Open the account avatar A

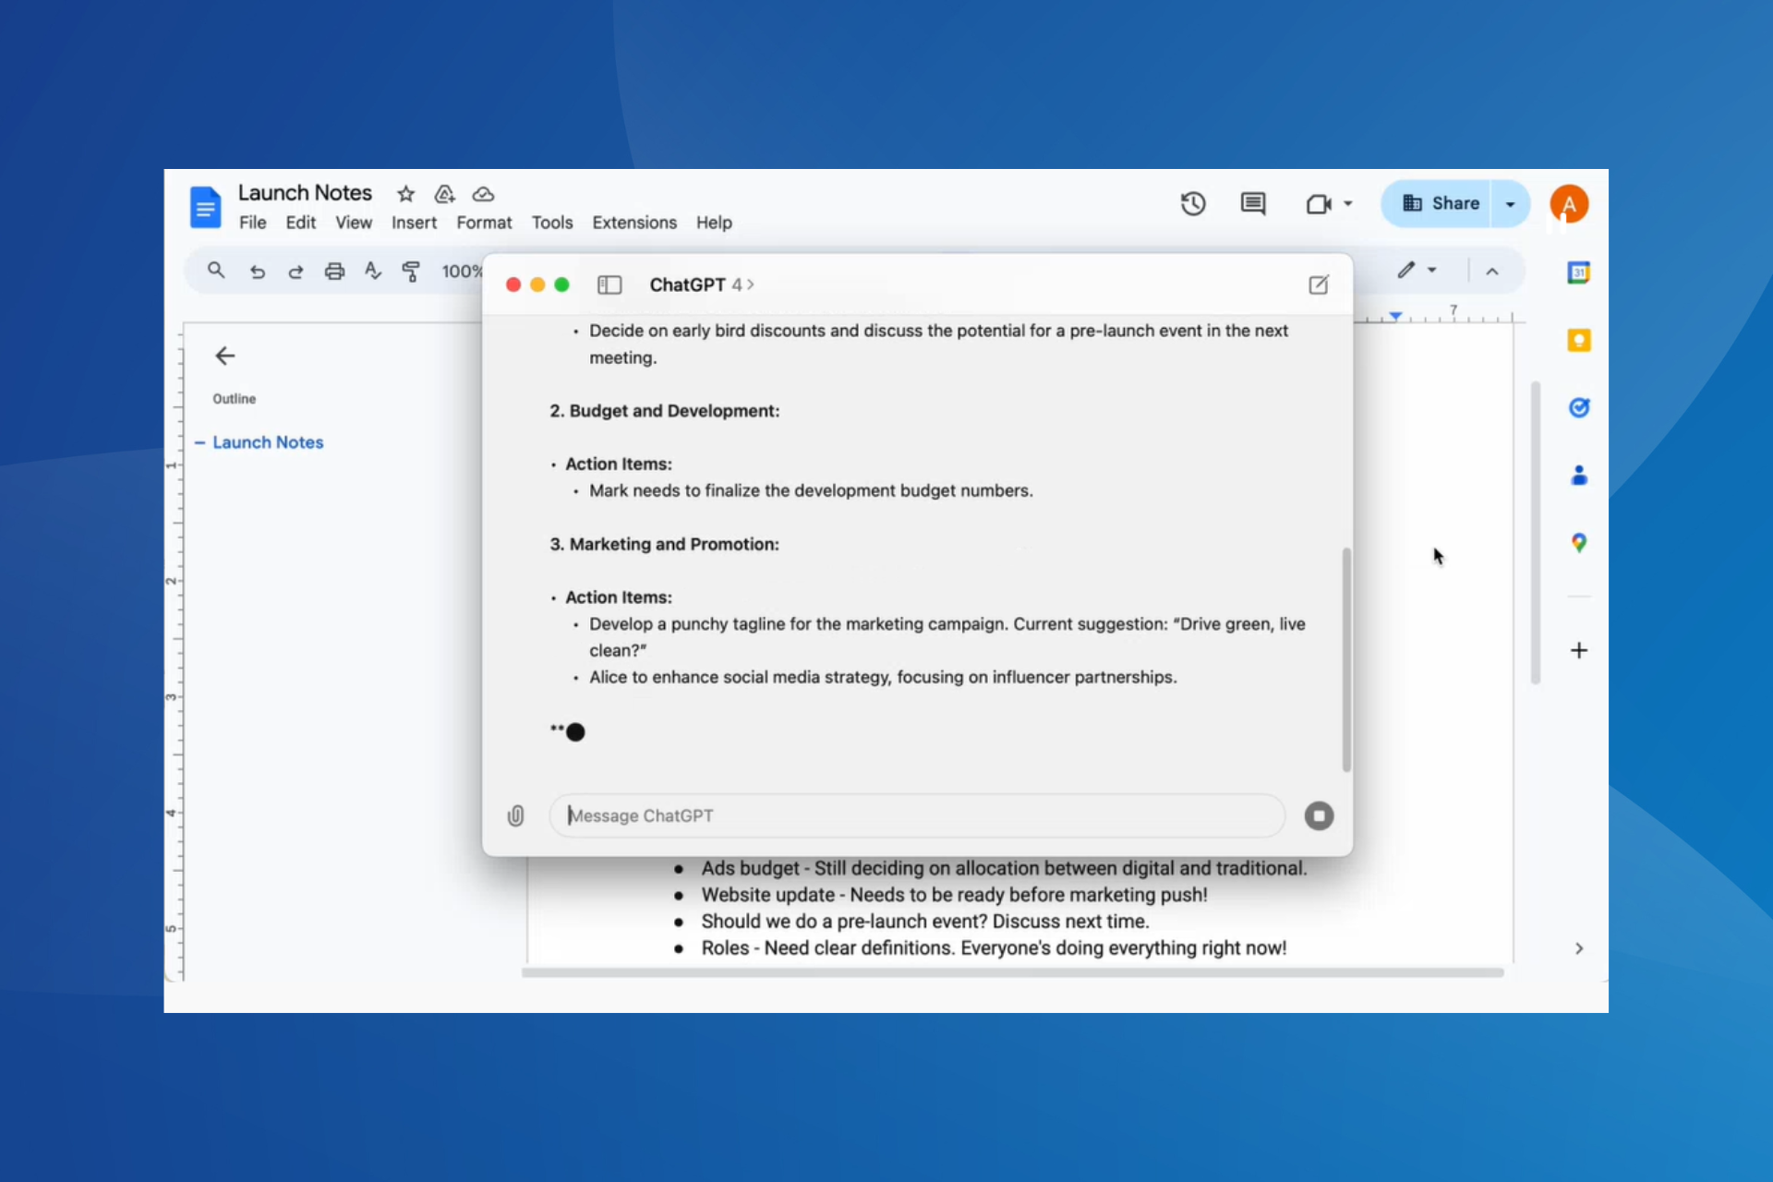pos(1569,204)
